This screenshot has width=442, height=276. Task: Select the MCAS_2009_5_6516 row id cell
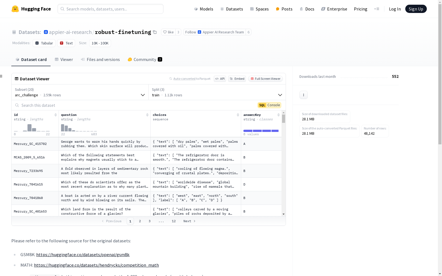tap(35, 157)
